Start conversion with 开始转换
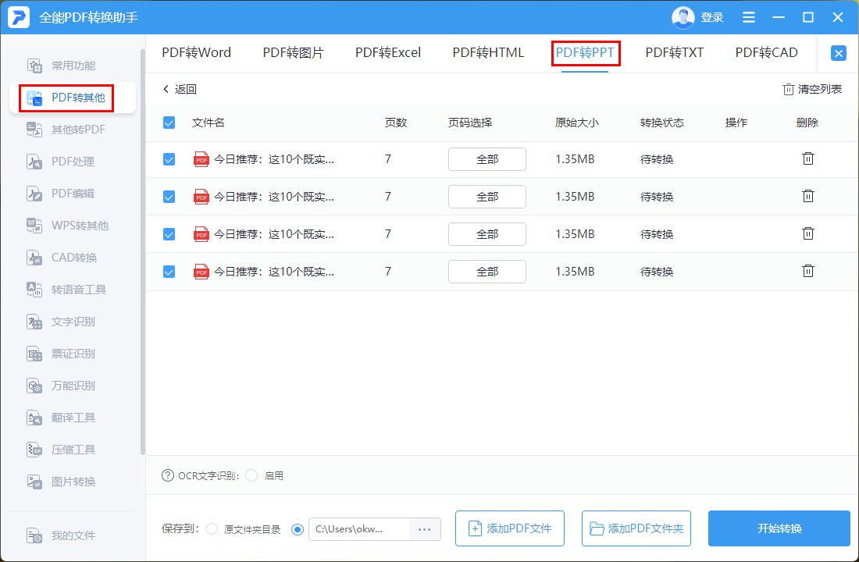Screen dimensions: 859x562 [779, 528]
